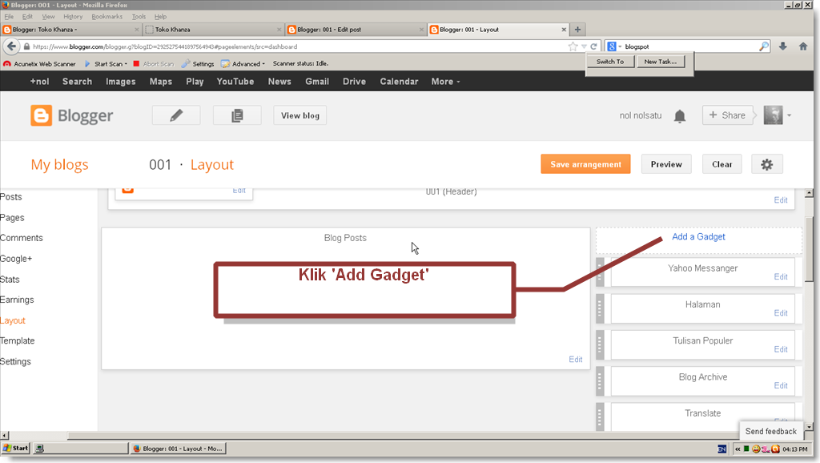Open the Tools menu
Image resolution: width=820 pixels, height=463 pixels.
click(x=139, y=17)
